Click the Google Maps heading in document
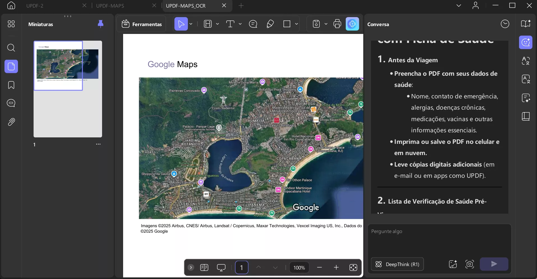The height and width of the screenshot is (279, 537). (x=172, y=64)
